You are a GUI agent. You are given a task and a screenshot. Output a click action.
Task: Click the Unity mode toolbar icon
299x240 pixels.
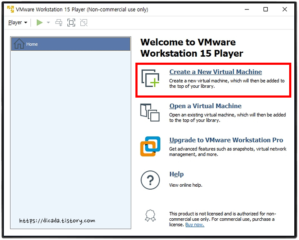click(x=84, y=23)
